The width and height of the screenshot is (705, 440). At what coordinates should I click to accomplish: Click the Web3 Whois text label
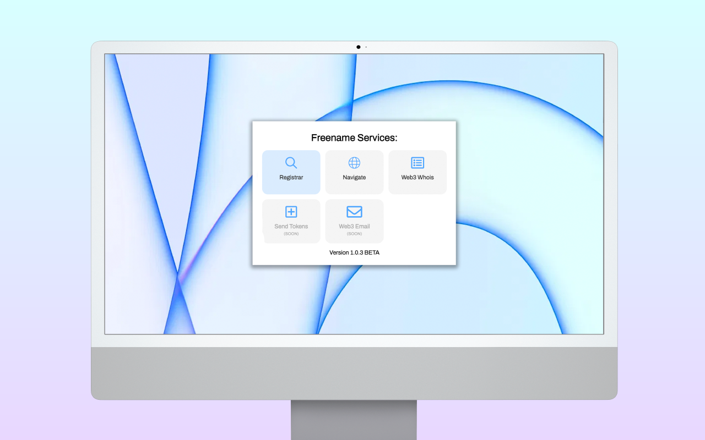tap(417, 177)
